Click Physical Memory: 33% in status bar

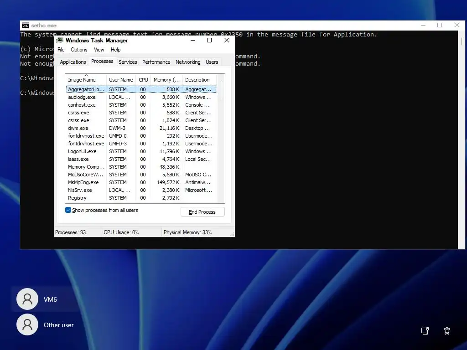pos(187,232)
